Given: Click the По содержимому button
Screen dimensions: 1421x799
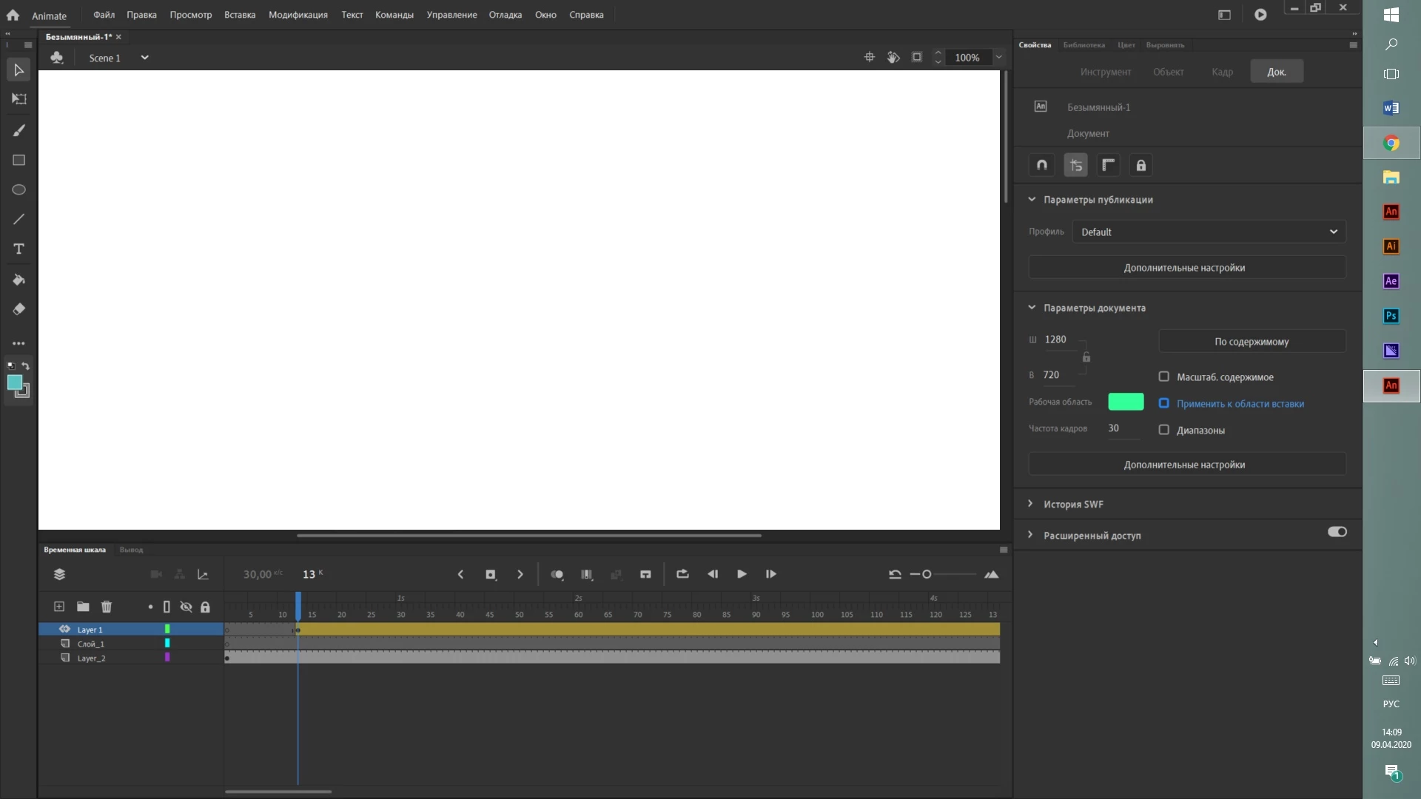Looking at the screenshot, I should (x=1252, y=342).
